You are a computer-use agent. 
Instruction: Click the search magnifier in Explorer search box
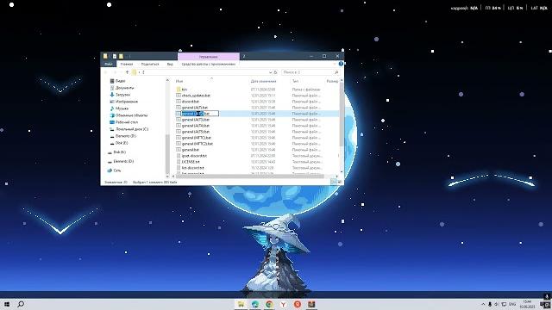(336, 72)
